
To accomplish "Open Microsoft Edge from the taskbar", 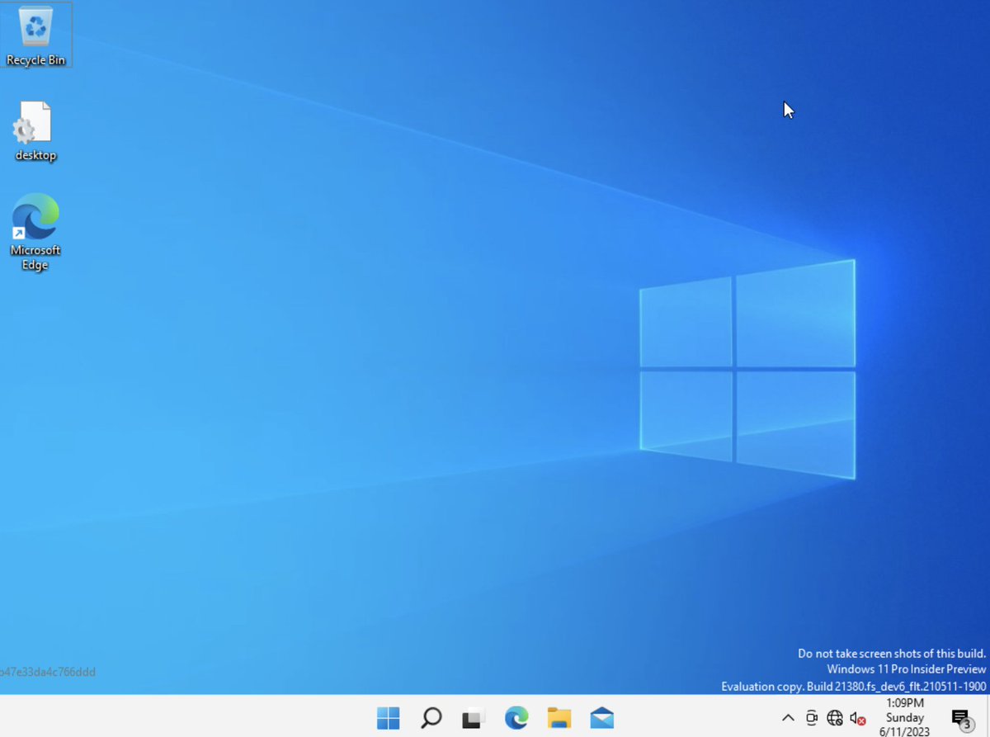I will click(x=516, y=718).
